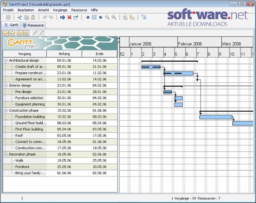Click the Anfang column header

coord(64,54)
